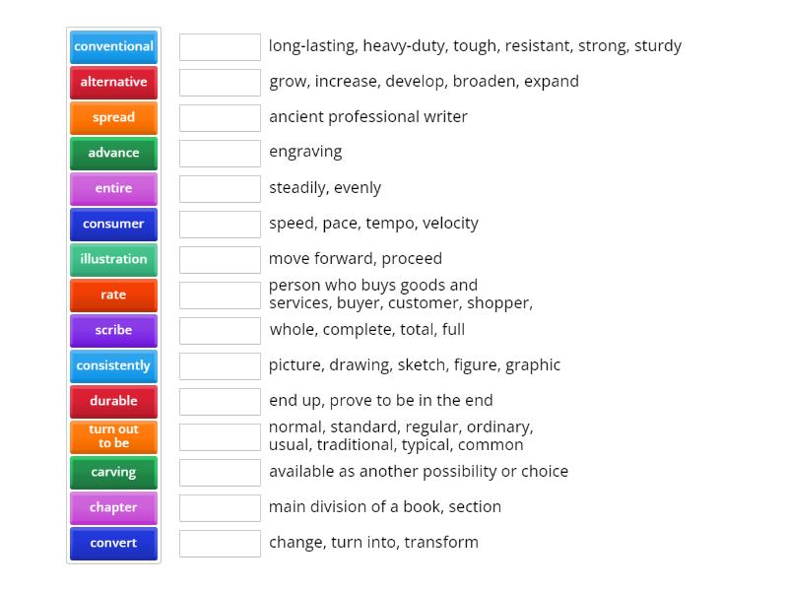Select the empty slot for 'speed, pace, tempo, velocity'
The height and width of the screenshot is (591, 788).
[220, 224]
